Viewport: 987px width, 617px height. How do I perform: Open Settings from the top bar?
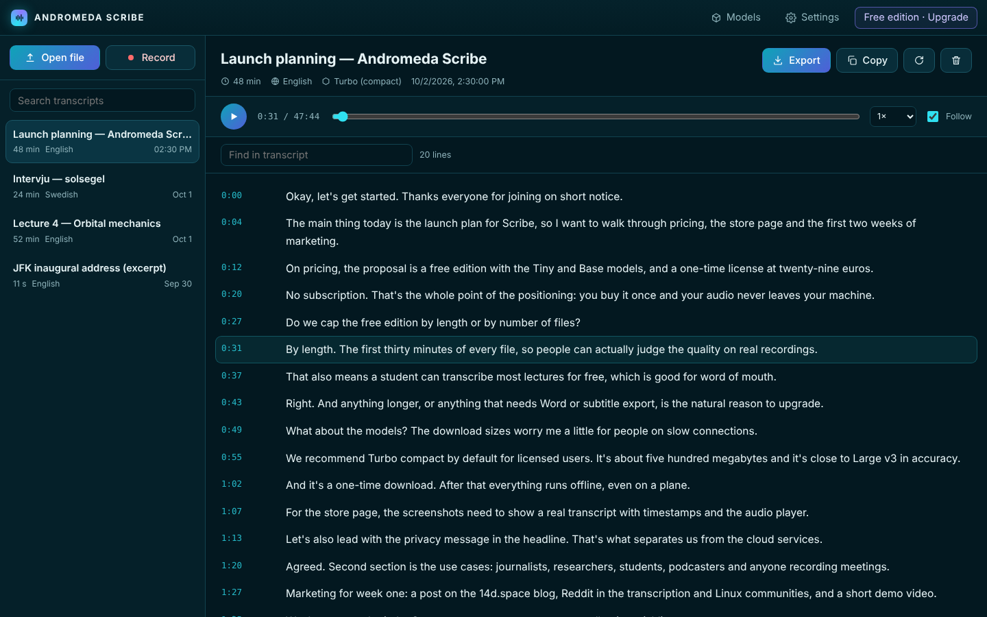coord(812,18)
